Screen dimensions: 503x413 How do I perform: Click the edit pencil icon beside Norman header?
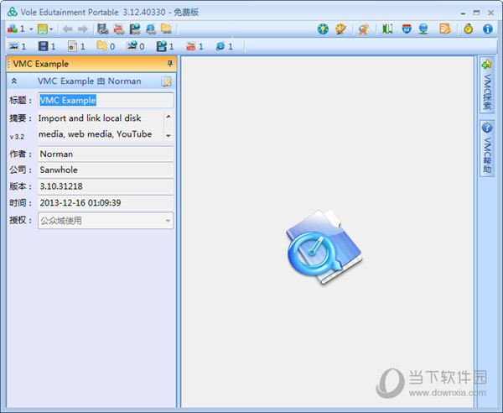point(167,81)
